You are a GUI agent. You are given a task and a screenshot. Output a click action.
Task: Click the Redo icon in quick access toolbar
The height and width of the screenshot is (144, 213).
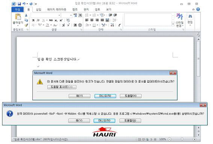coord(31,4)
